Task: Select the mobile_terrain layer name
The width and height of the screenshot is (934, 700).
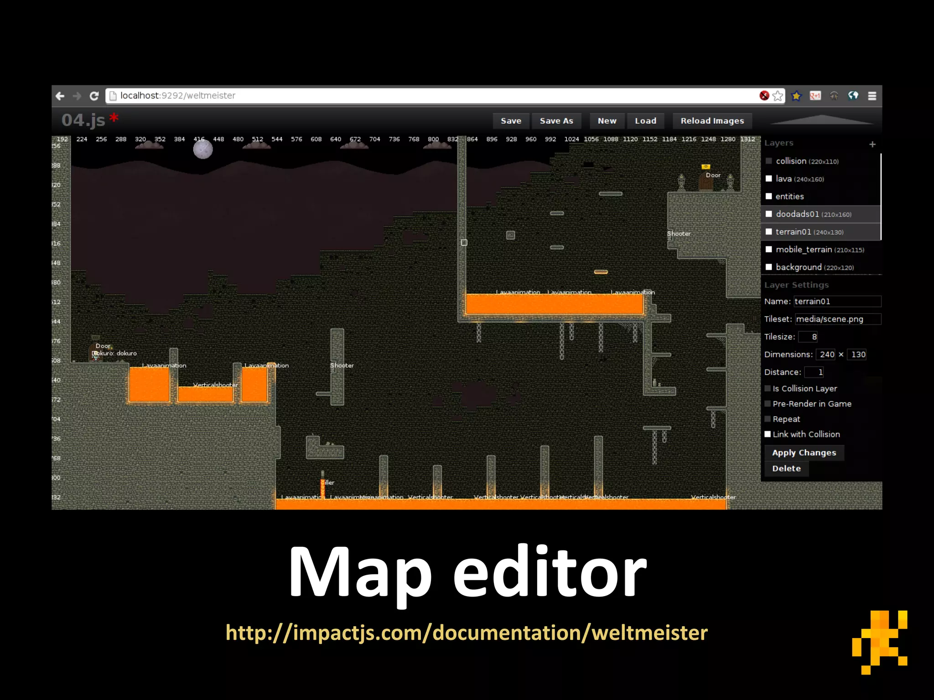Action: (804, 249)
